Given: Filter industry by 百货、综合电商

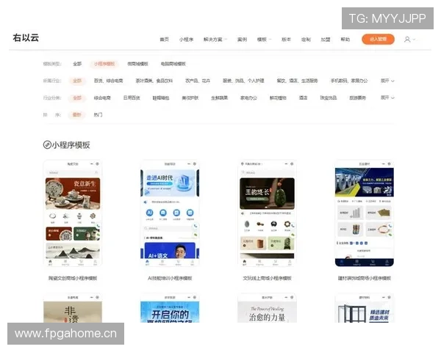Looking at the screenshot, I should [108, 81].
